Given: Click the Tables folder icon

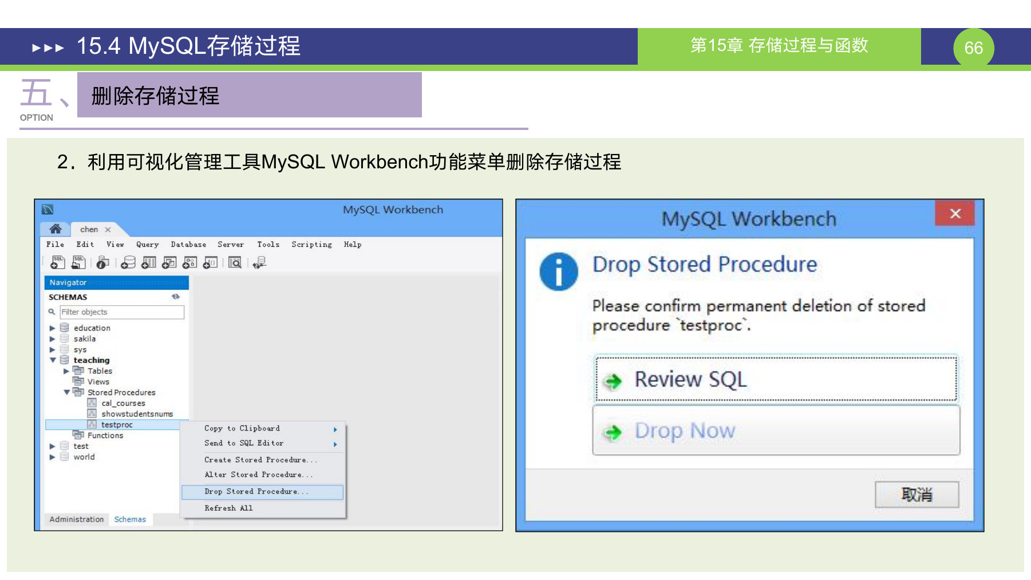Looking at the screenshot, I should [78, 371].
